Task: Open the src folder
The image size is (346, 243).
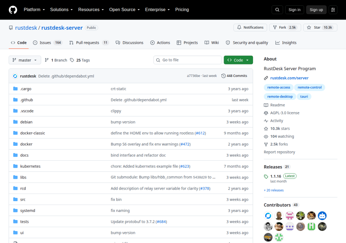Action: point(23,199)
